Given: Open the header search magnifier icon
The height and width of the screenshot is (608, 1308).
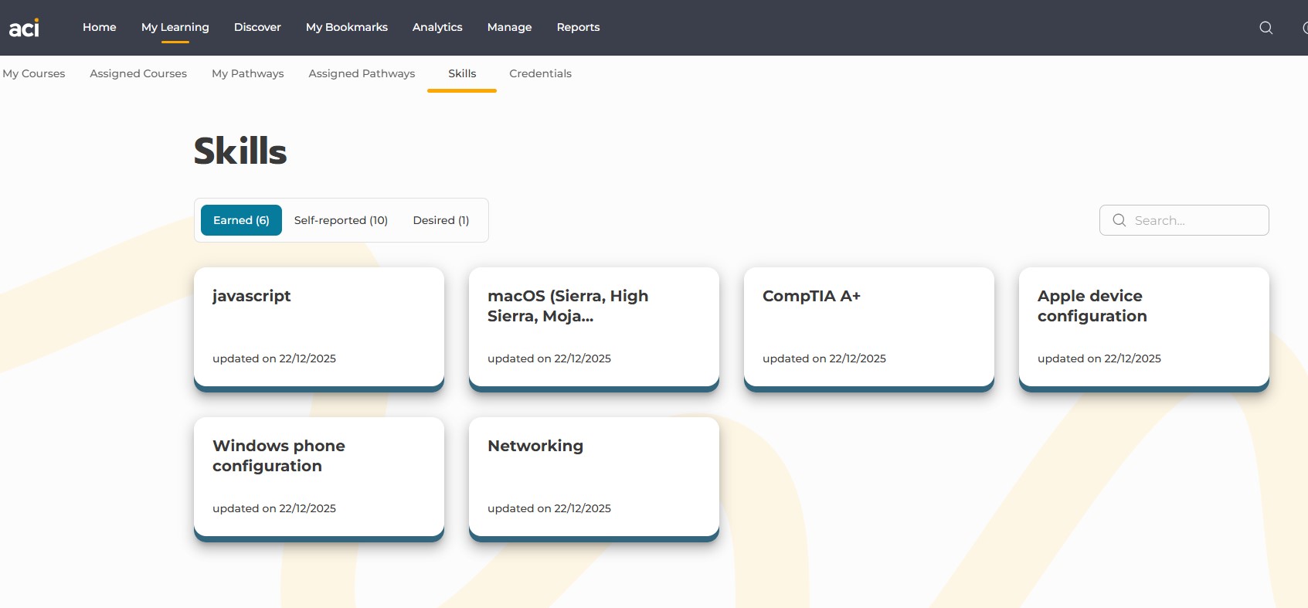Looking at the screenshot, I should (x=1266, y=28).
